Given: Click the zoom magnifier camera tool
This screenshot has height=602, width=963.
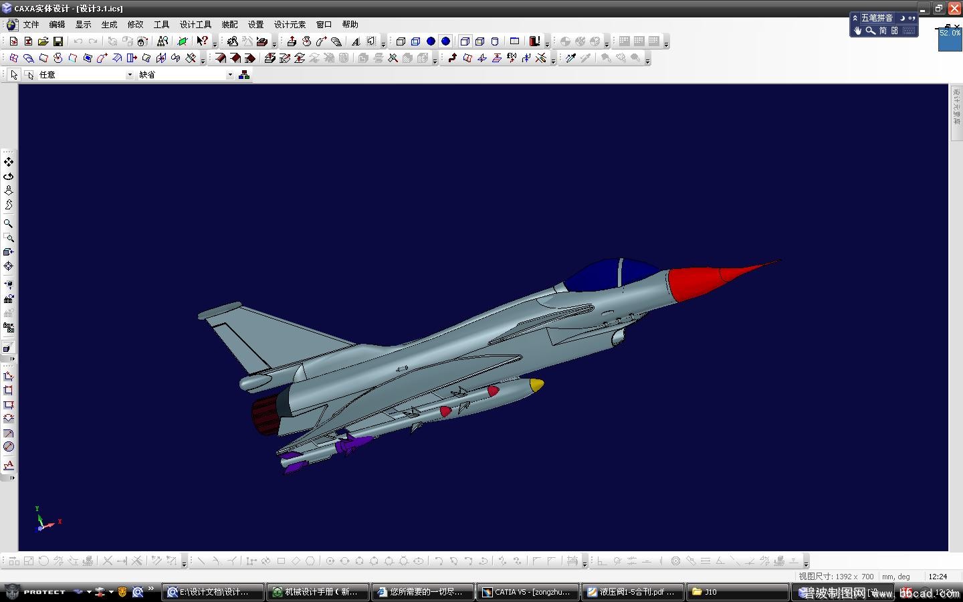Looking at the screenshot, I should click(8, 223).
